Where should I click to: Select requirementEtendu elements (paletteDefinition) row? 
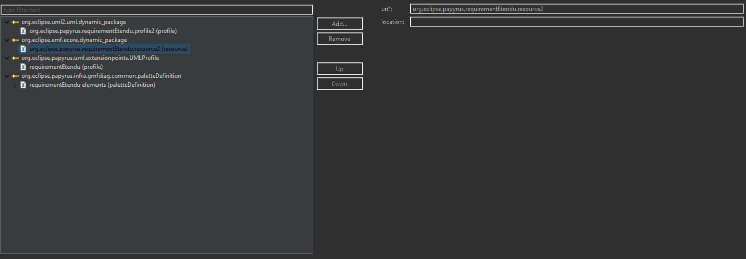coord(92,85)
